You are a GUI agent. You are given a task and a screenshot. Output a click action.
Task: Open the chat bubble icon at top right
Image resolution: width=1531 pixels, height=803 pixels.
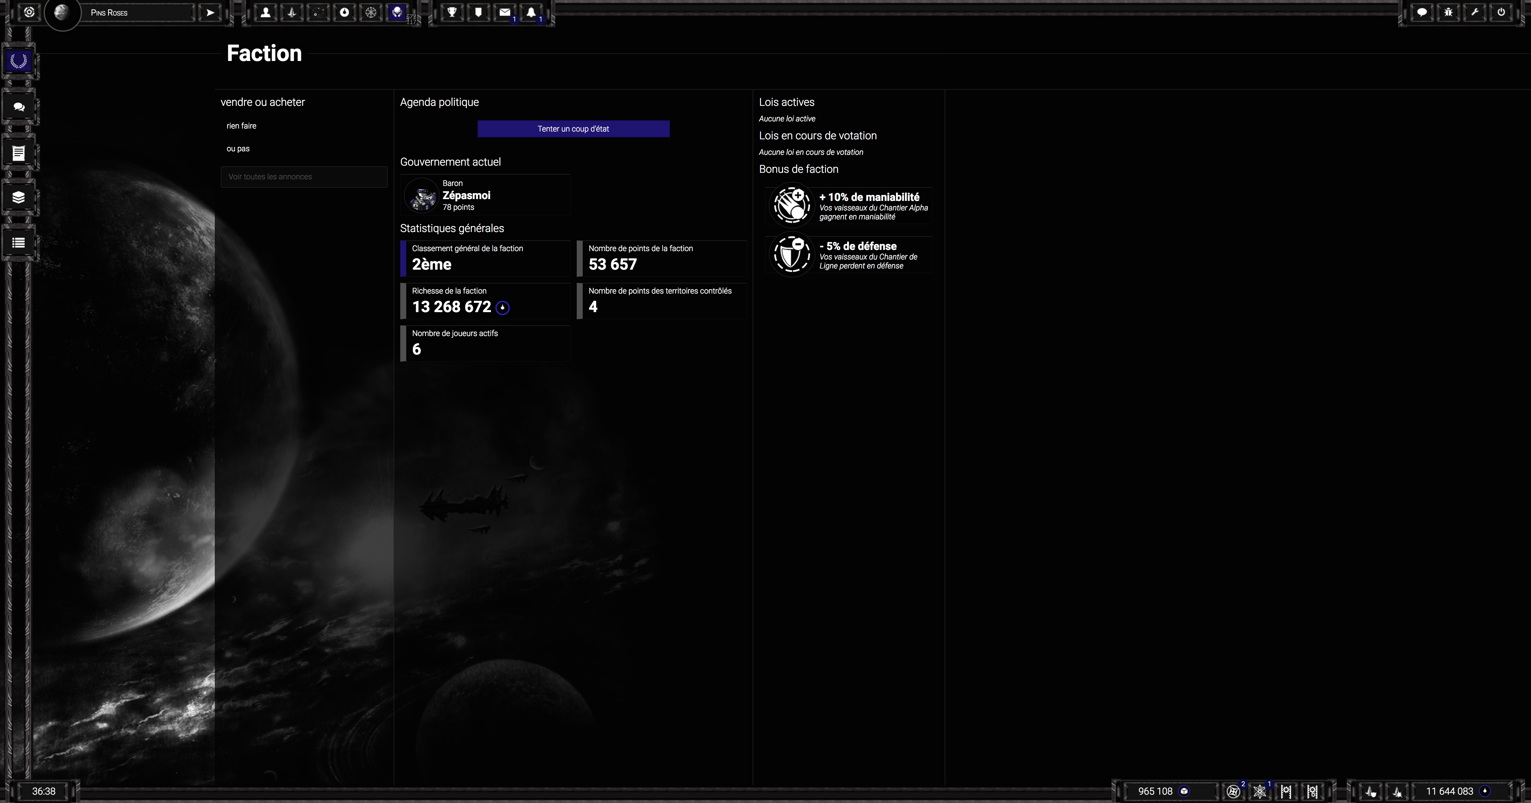pyautogui.click(x=1422, y=13)
